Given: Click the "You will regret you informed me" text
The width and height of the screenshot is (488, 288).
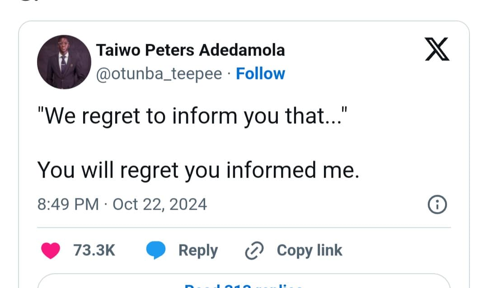Looking at the screenshot, I should [x=198, y=170].
